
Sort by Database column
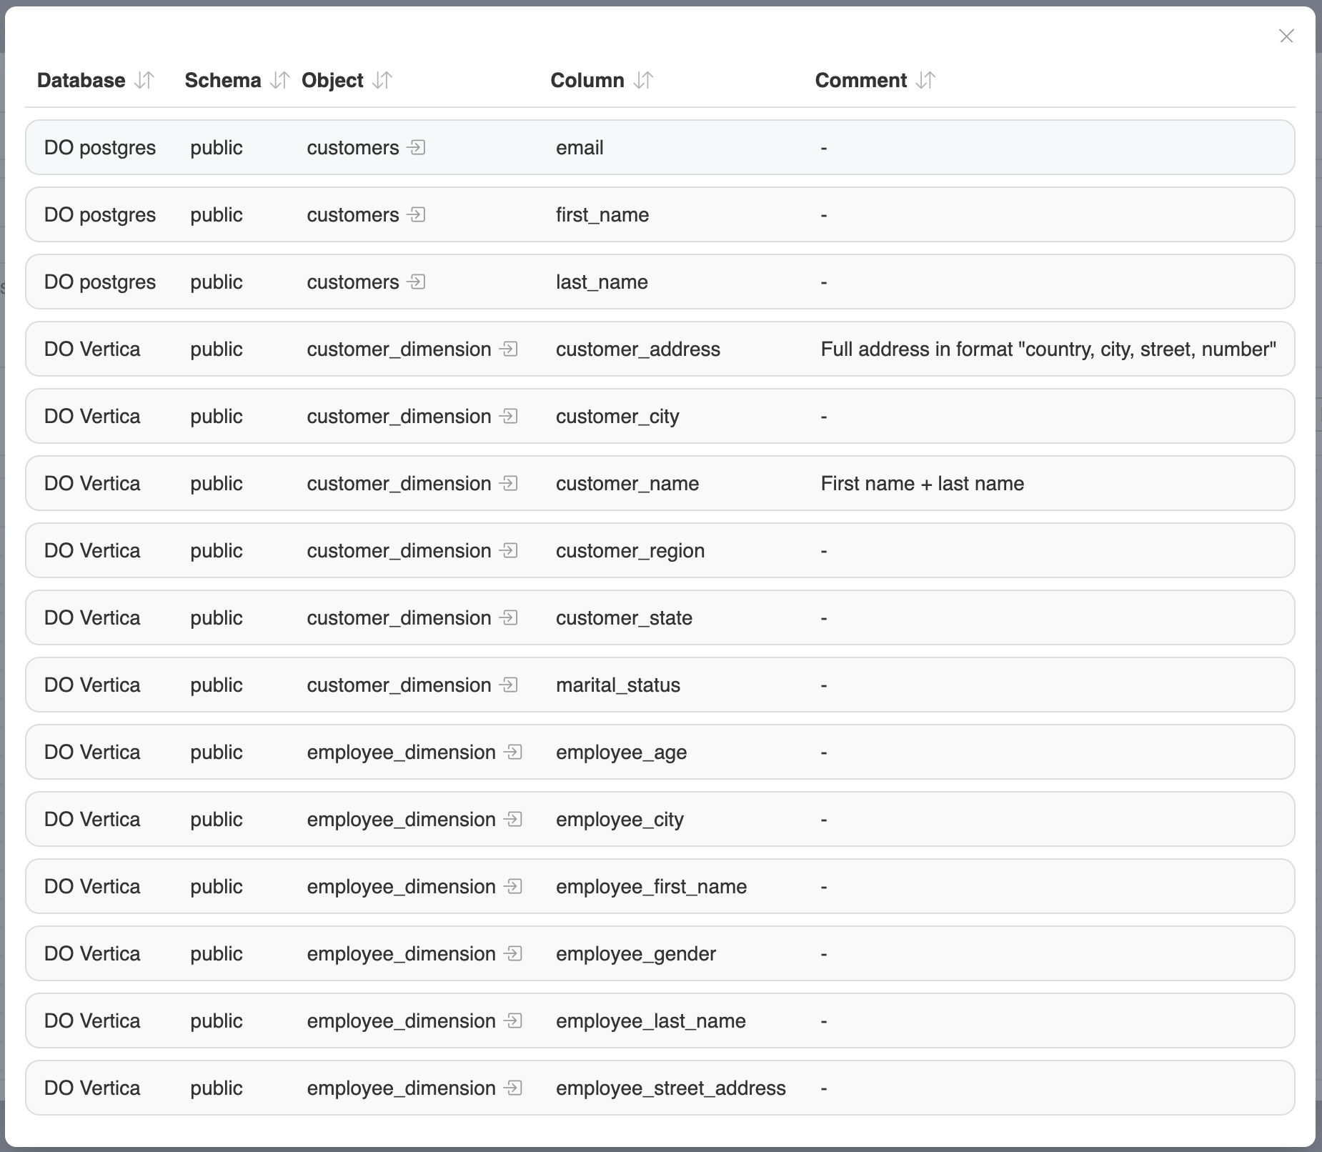[144, 80]
